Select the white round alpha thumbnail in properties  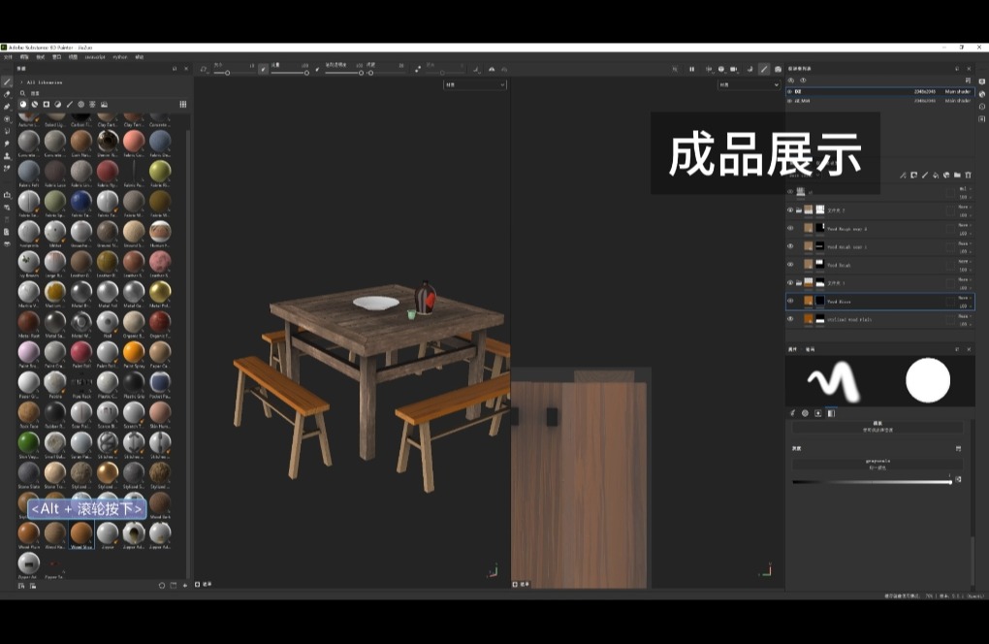[928, 381]
